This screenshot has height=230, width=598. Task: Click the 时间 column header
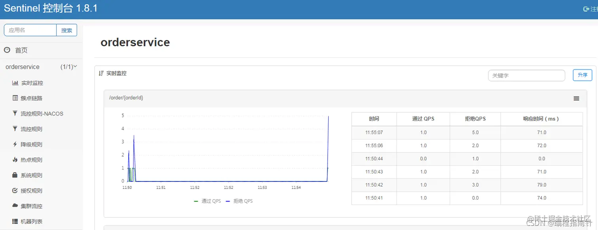click(x=374, y=119)
